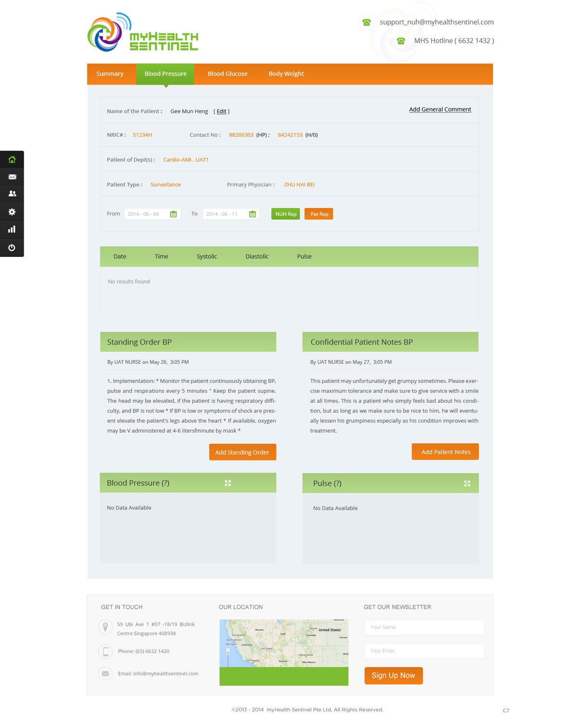Click the phone icon beside MHS Hotline
Image resolution: width=580 pixels, height=723 pixels.
(x=401, y=41)
